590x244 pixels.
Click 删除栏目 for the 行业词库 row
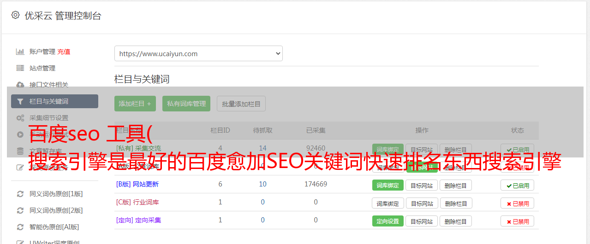pos(456,203)
